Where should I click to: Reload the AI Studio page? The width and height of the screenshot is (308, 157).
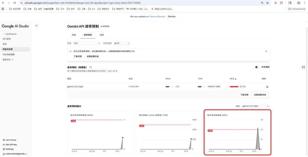(x=15, y=3)
